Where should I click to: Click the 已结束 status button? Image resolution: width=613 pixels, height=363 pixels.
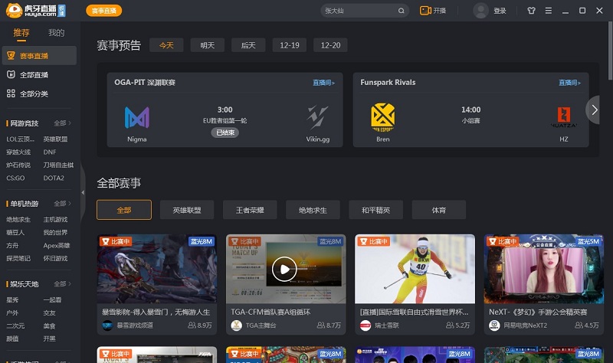pyautogui.click(x=225, y=132)
